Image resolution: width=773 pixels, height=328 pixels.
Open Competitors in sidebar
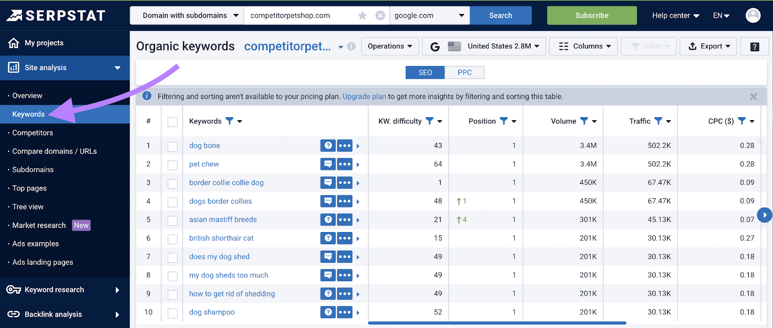(32, 133)
